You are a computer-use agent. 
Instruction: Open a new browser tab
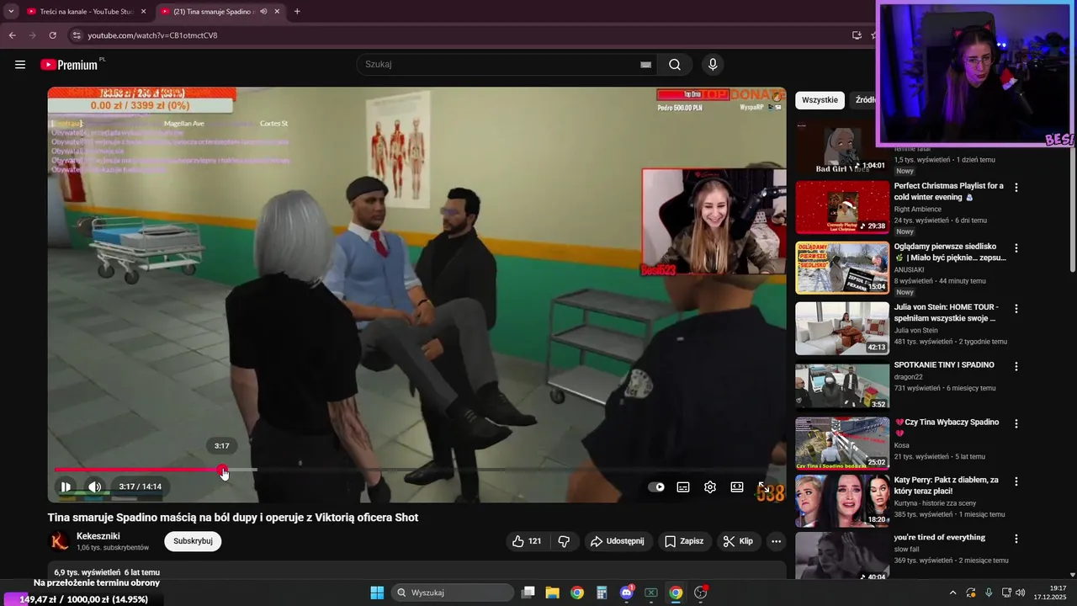(x=297, y=12)
